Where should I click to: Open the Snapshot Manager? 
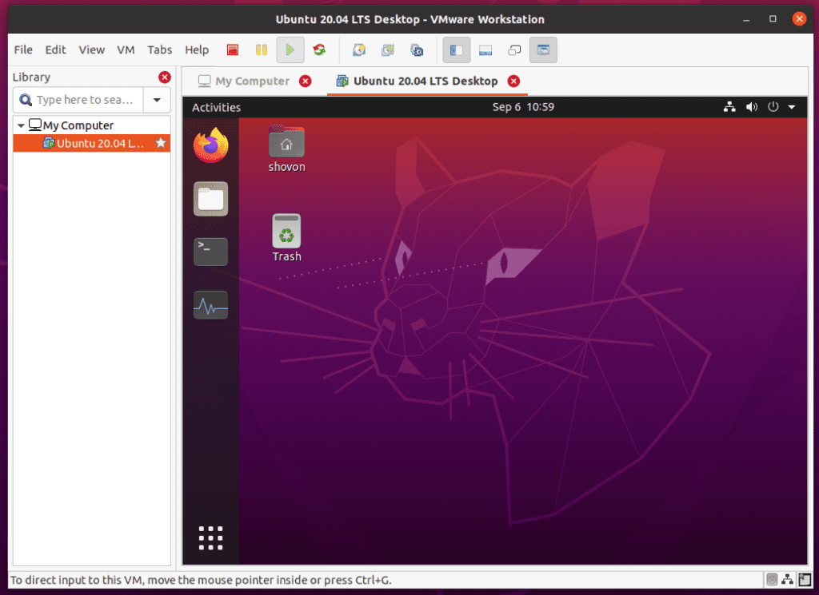tap(417, 50)
